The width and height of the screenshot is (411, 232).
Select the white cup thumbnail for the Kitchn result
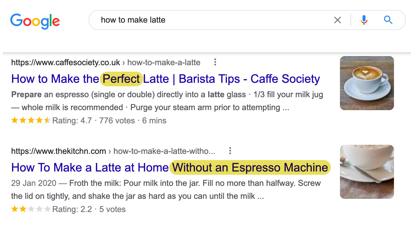[x=367, y=172]
